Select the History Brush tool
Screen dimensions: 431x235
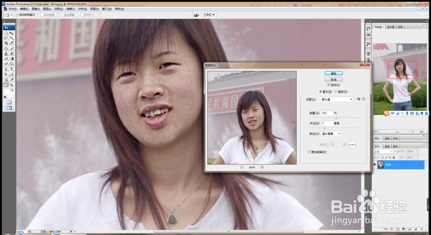tap(12, 54)
